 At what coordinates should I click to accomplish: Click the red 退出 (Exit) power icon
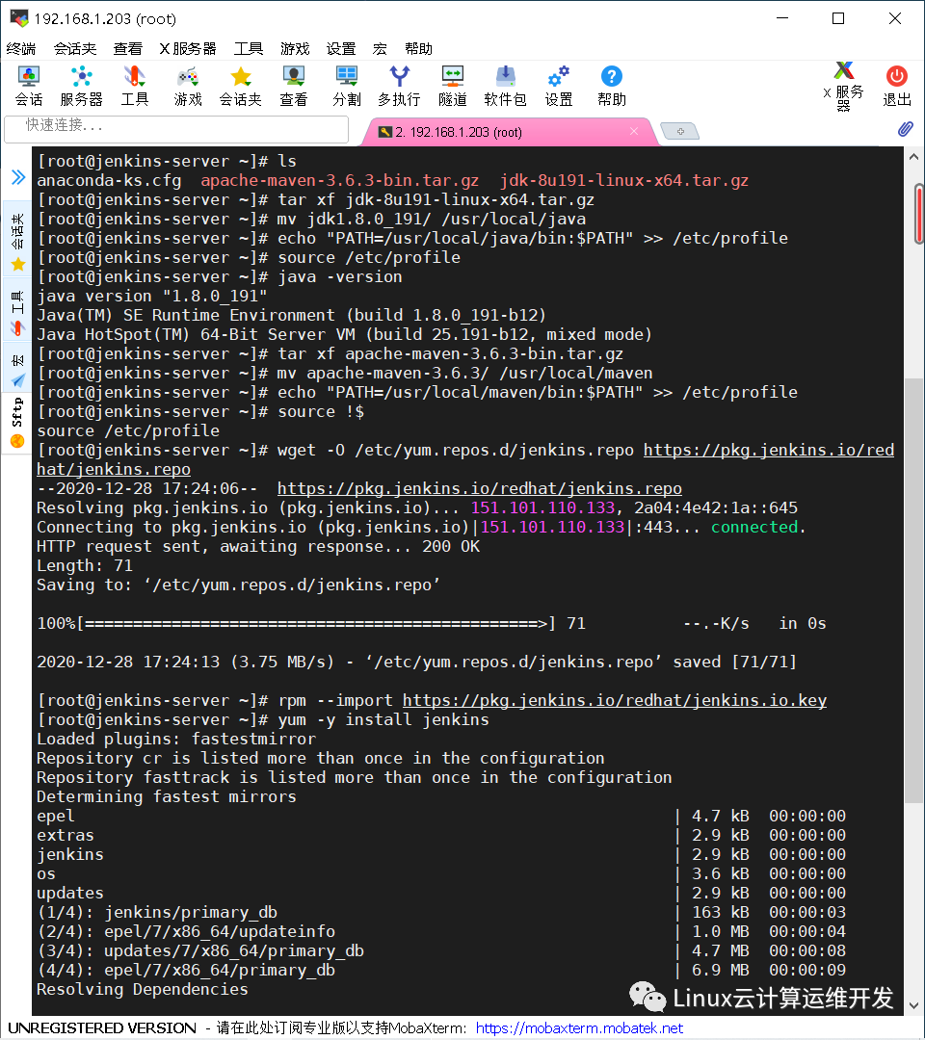click(896, 87)
